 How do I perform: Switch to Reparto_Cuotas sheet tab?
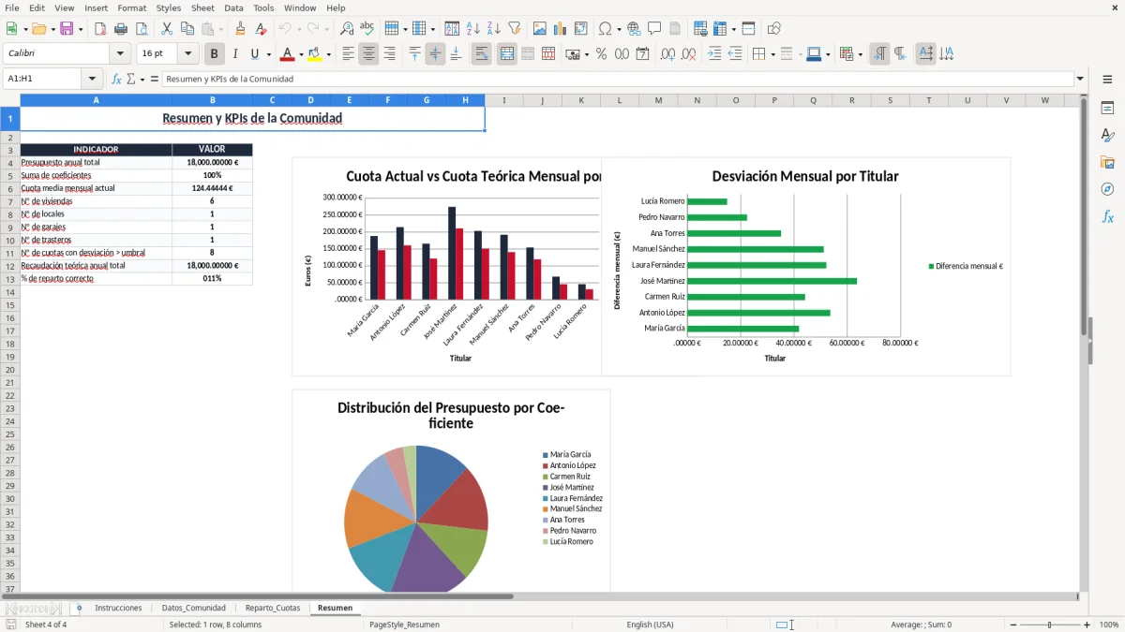pos(273,608)
